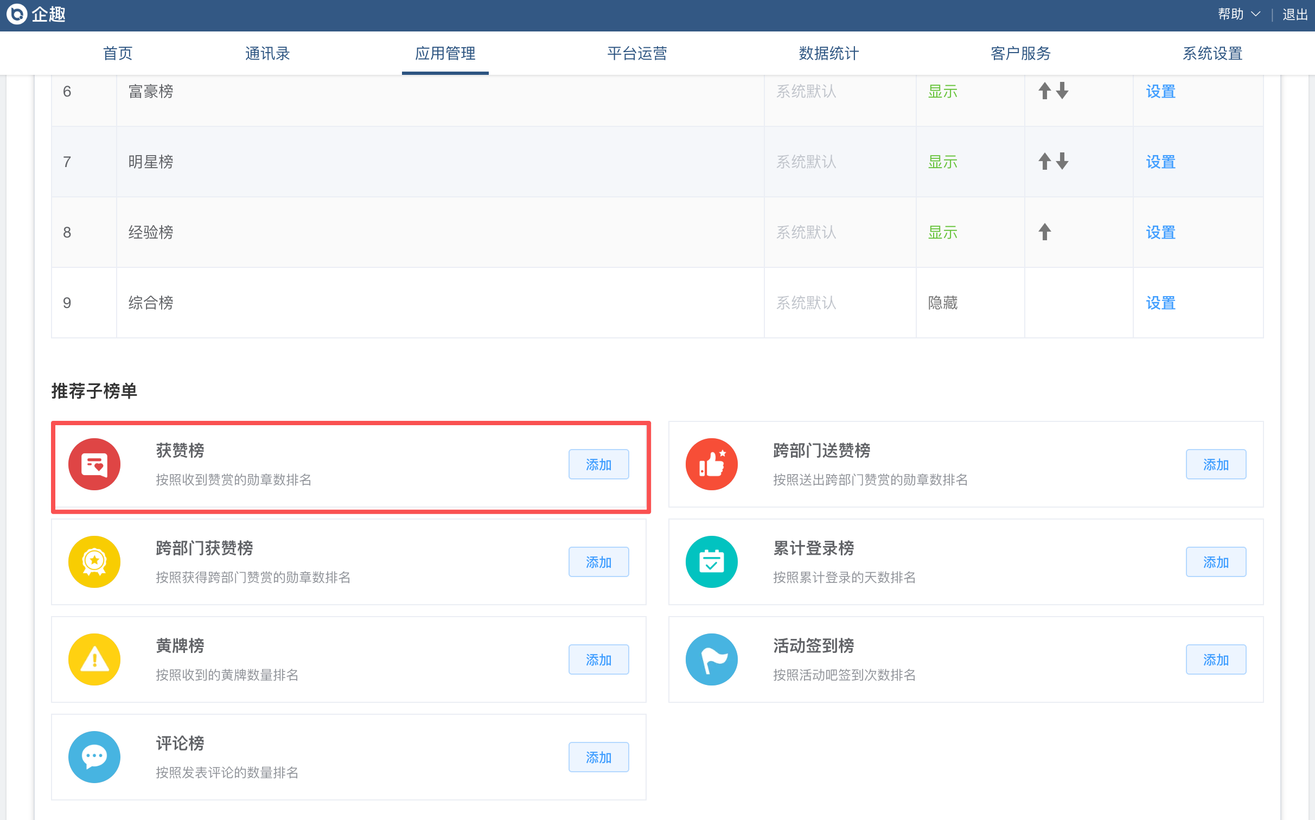Go to 首页 tab
This screenshot has height=820, width=1315.
click(118, 53)
